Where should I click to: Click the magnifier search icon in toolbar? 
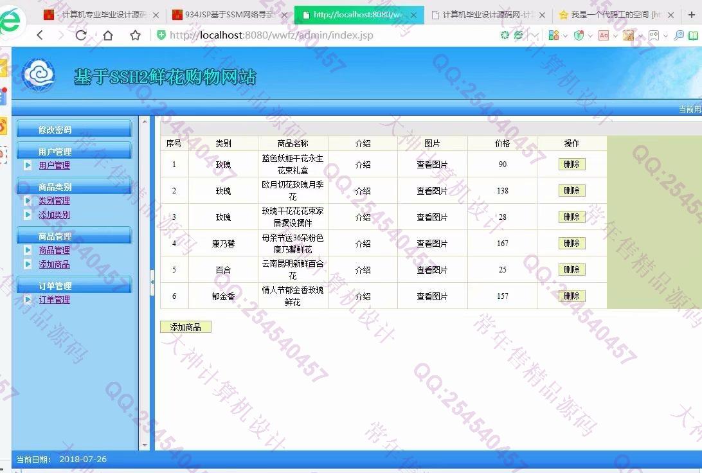point(679,35)
